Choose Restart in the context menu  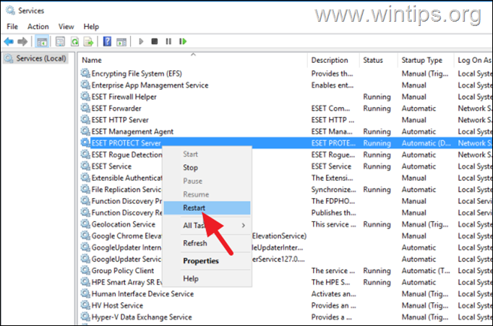(x=207, y=207)
